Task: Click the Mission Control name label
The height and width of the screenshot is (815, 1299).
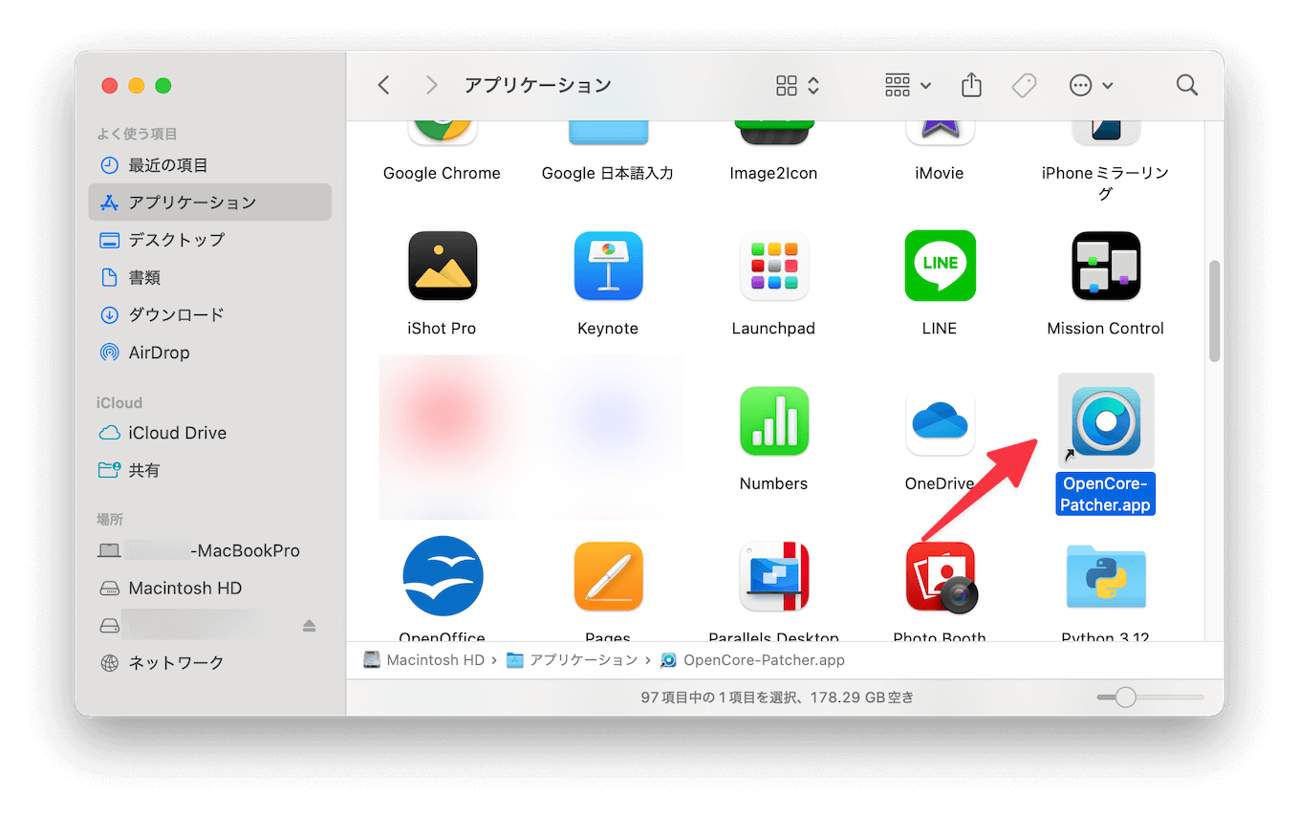Action: pyautogui.click(x=1105, y=329)
